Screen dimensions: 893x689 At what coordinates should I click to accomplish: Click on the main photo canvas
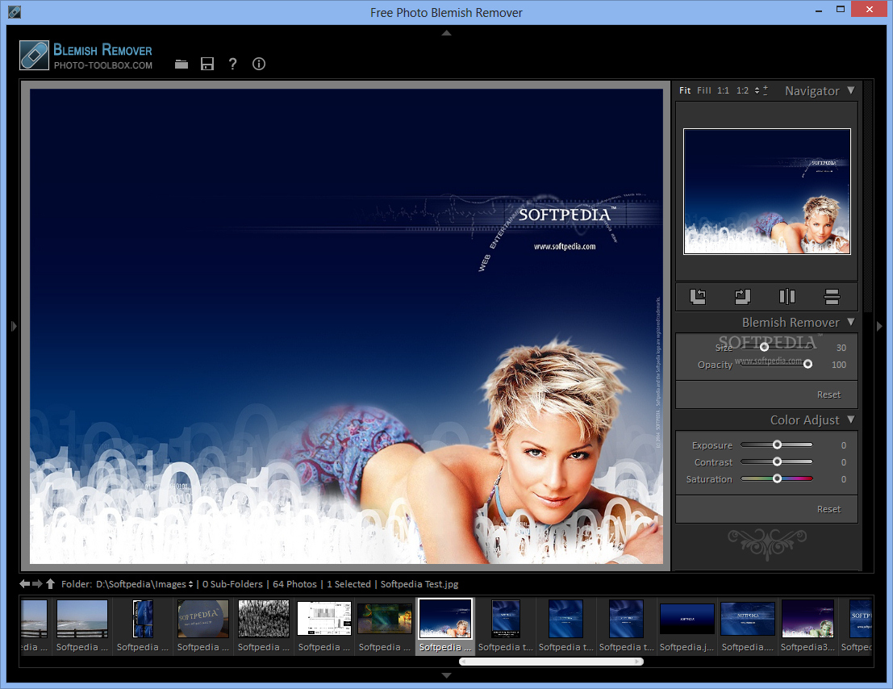click(346, 326)
